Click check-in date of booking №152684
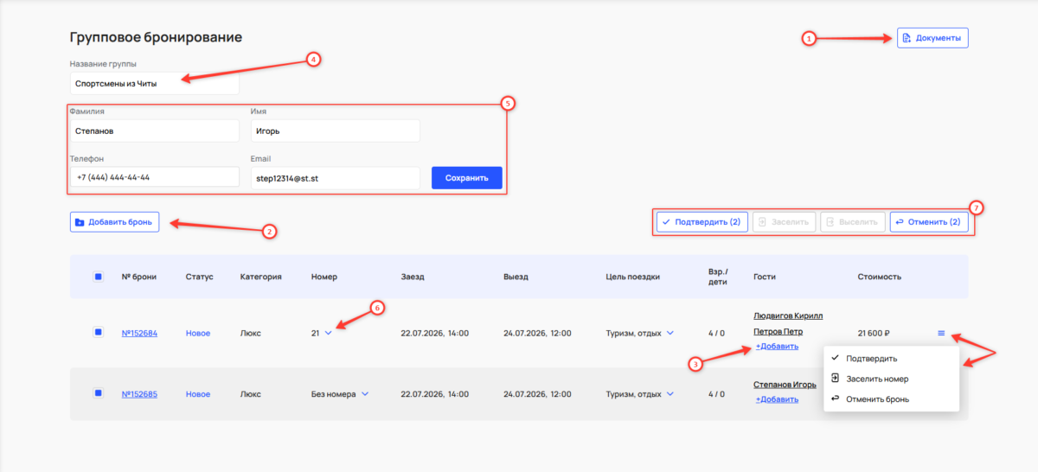 coord(435,333)
